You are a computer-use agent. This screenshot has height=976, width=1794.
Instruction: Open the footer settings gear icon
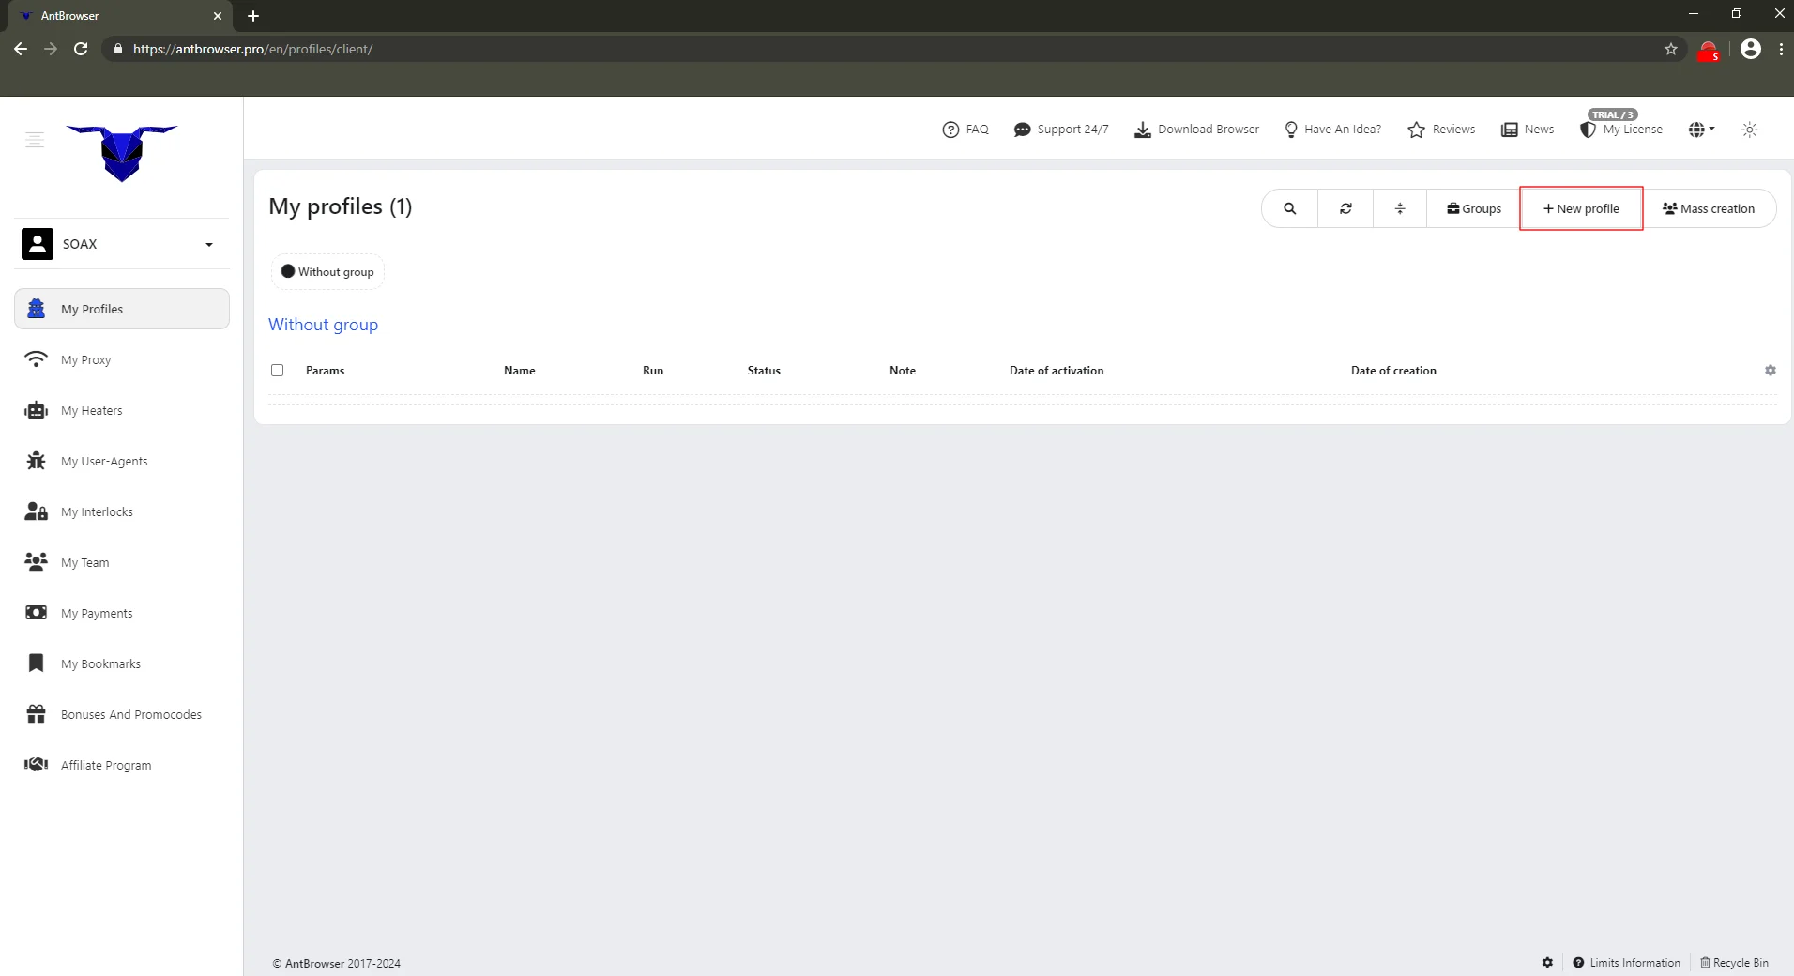pos(1547,962)
